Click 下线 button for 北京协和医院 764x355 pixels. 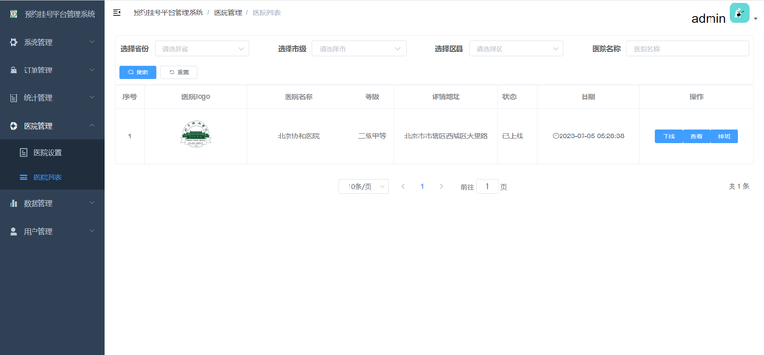668,136
